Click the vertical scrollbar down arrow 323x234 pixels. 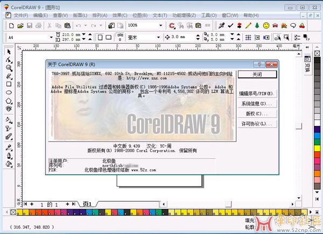click(x=299, y=198)
